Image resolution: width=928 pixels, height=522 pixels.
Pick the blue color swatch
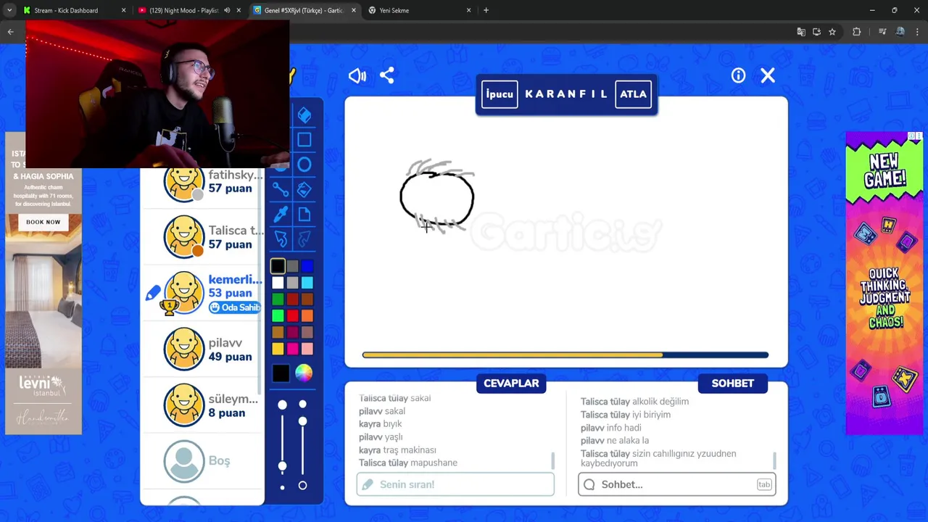(307, 266)
